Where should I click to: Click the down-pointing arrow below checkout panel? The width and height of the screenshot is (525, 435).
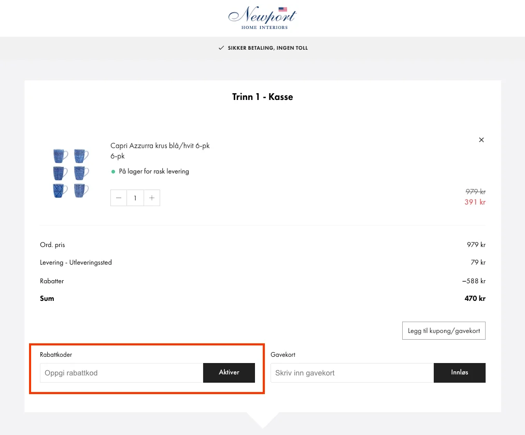coord(262,419)
